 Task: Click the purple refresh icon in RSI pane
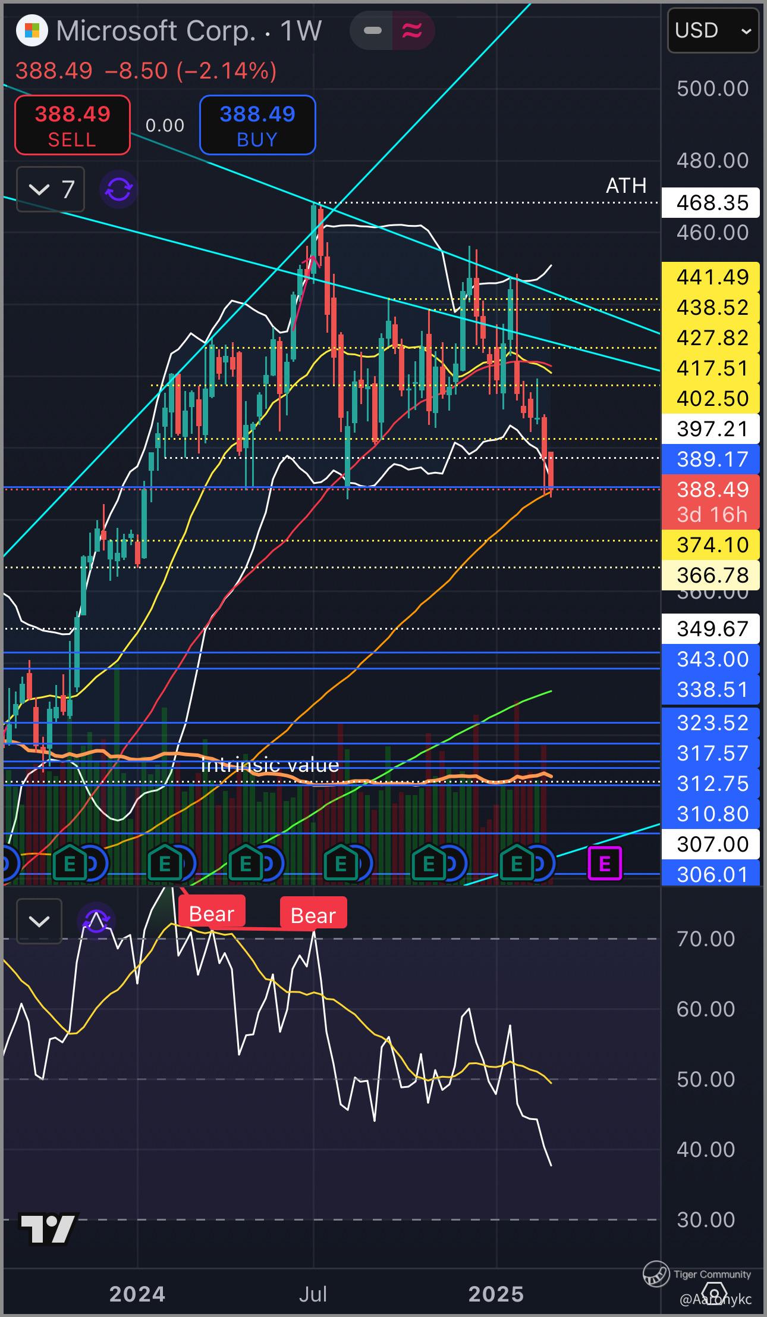pyautogui.click(x=96, y=921)
